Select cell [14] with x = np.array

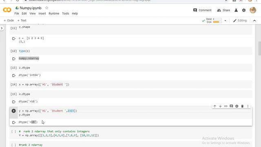[x=131, y=85]
